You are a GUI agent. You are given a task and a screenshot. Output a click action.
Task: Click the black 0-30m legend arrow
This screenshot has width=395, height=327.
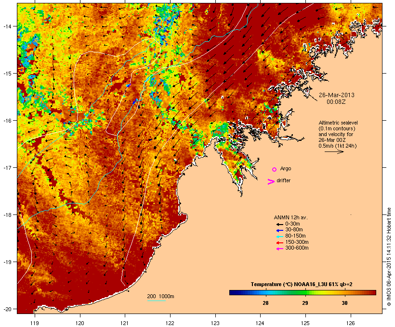coord(279,225)
